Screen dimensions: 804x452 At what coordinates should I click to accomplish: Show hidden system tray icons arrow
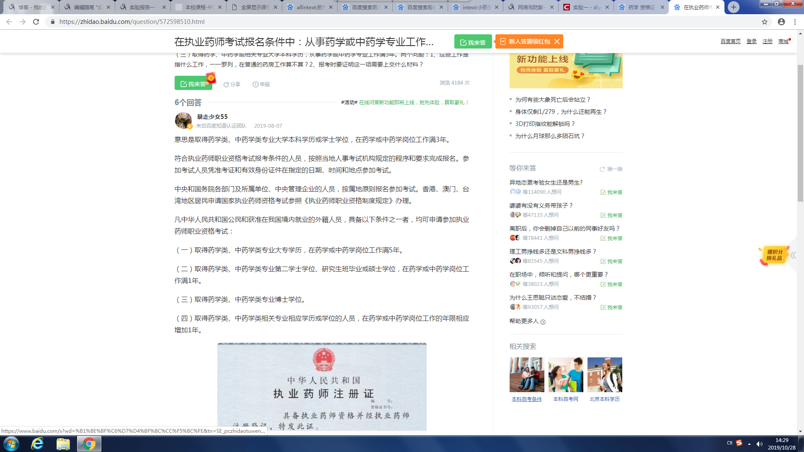tap(749, 444)
